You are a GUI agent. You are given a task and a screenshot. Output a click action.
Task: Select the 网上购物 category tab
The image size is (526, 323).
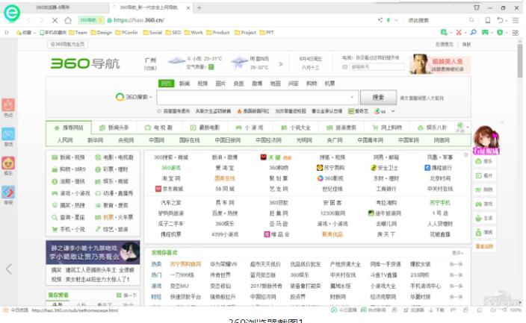[387, 128]
